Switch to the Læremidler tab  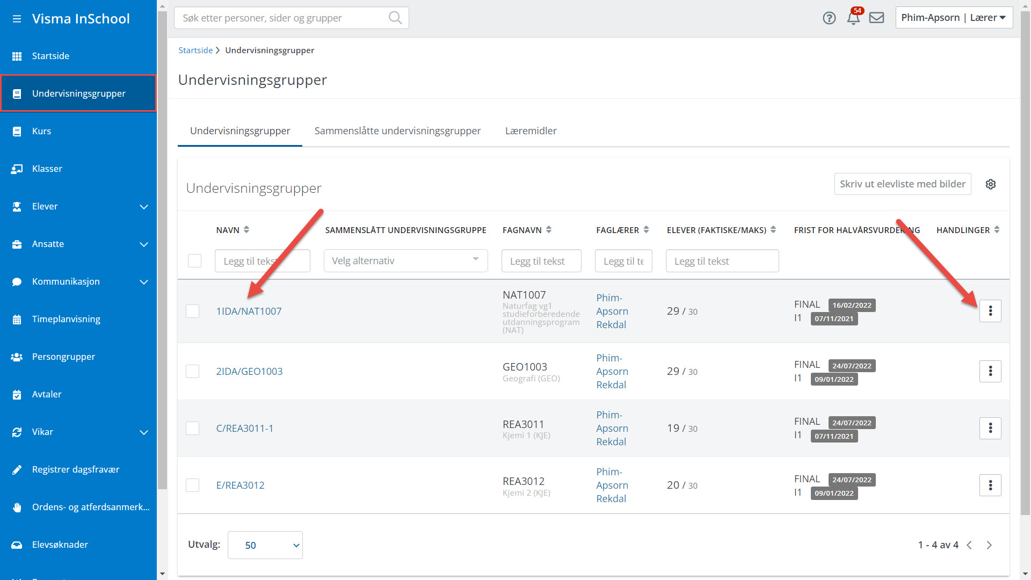tap(531, 131)
